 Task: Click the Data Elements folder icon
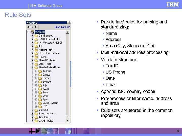[x=36, y=36]
